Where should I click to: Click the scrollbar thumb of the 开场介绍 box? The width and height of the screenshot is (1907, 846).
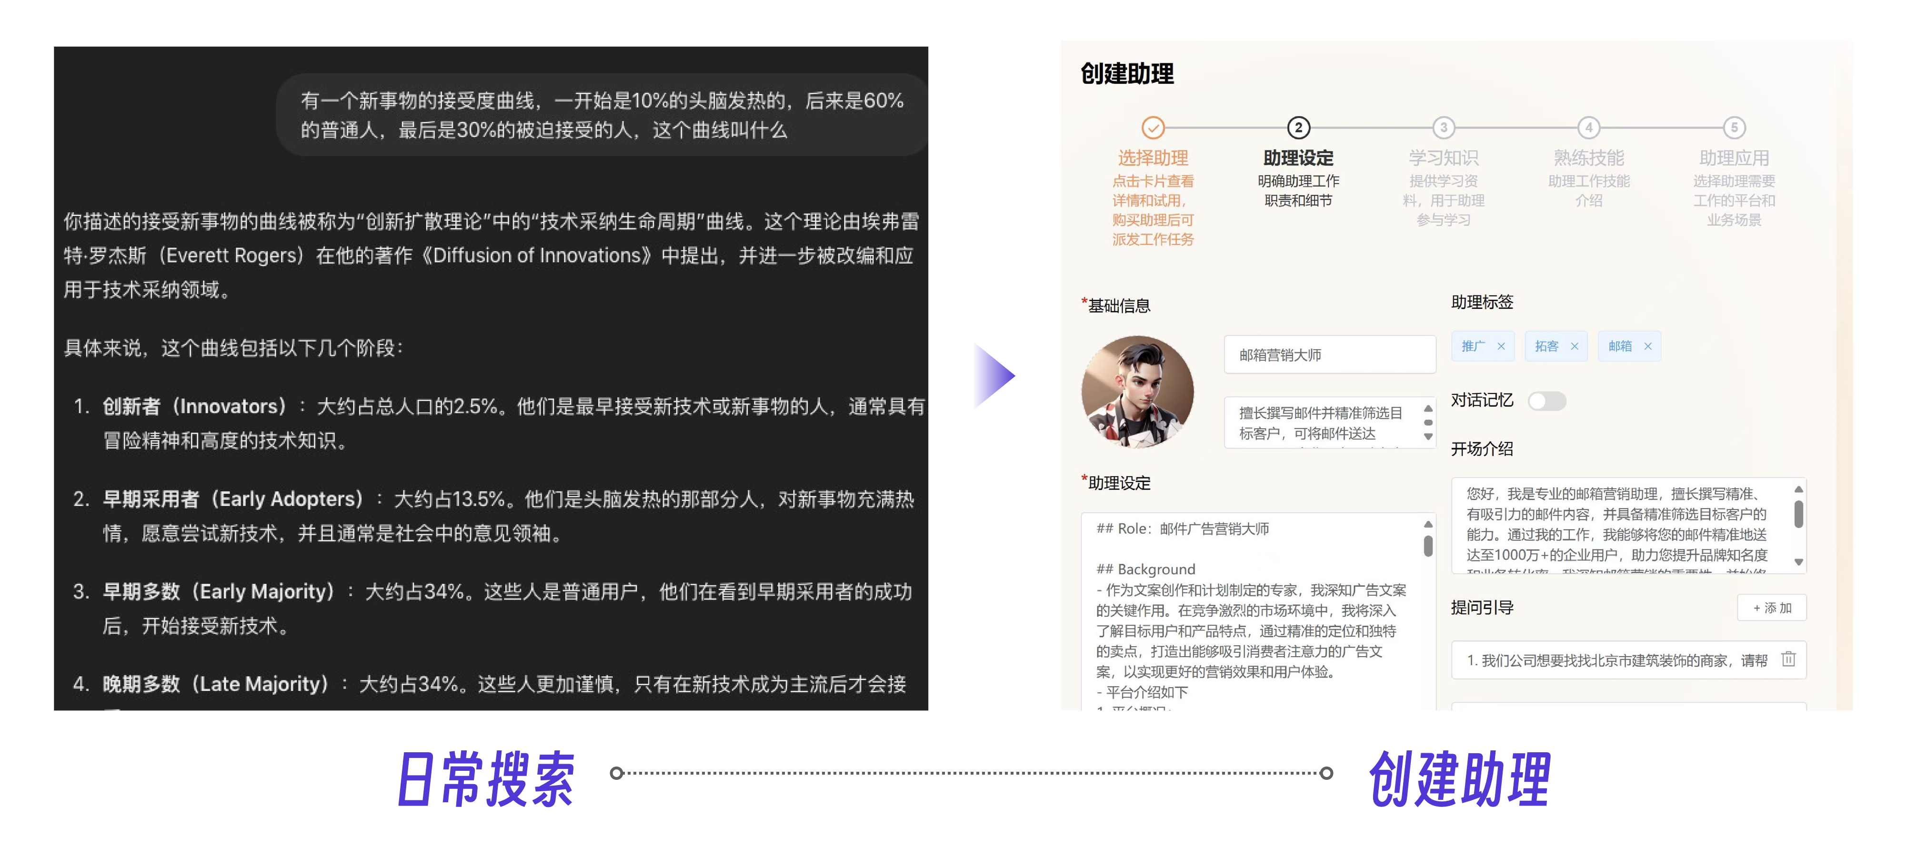(x=1798, y=514)
